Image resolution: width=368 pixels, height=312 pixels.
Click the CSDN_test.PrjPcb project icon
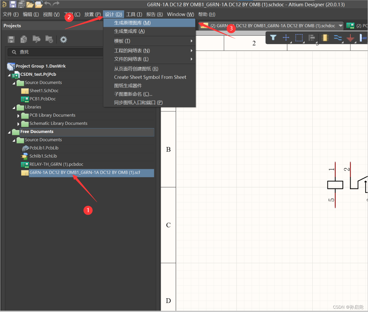(16, 75)
